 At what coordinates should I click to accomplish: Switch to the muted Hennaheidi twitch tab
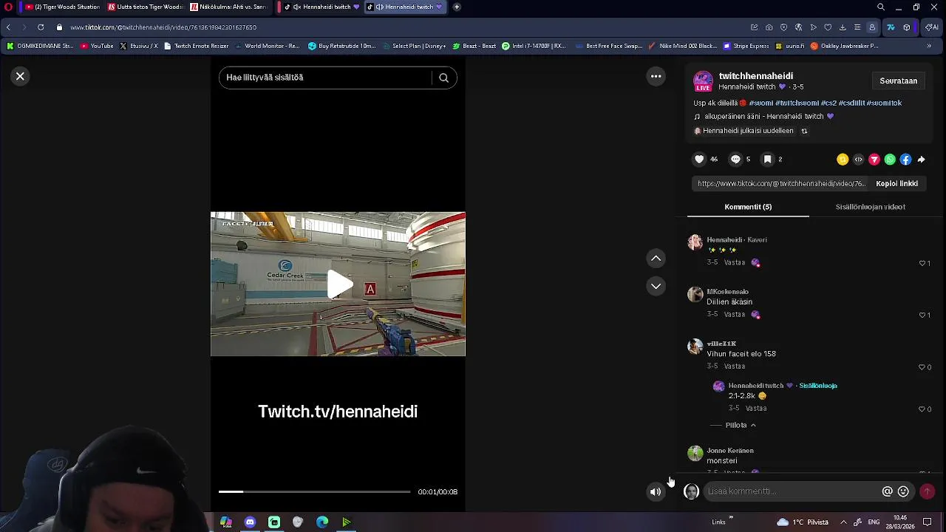pos(321,7)
